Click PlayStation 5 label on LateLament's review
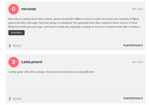 pyautogui.click(x=133, y=98)
